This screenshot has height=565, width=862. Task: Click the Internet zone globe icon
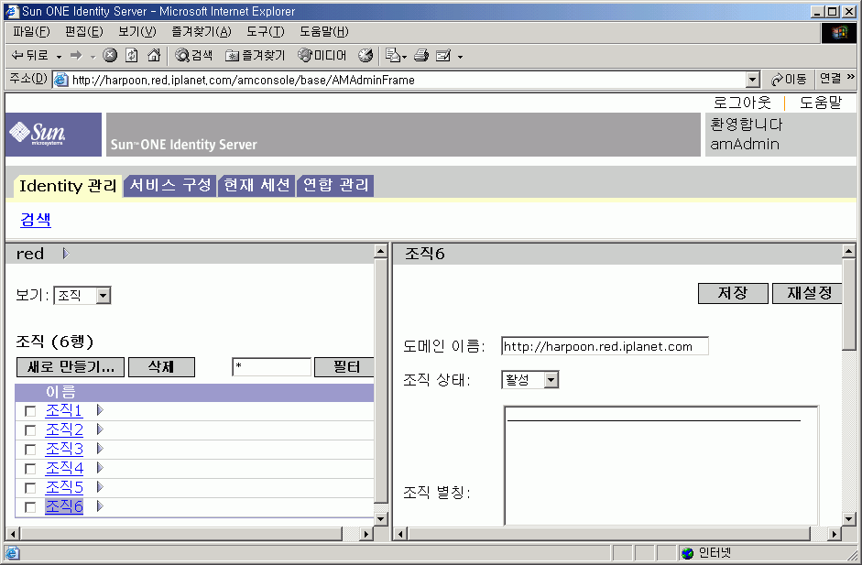click(687, 553)
